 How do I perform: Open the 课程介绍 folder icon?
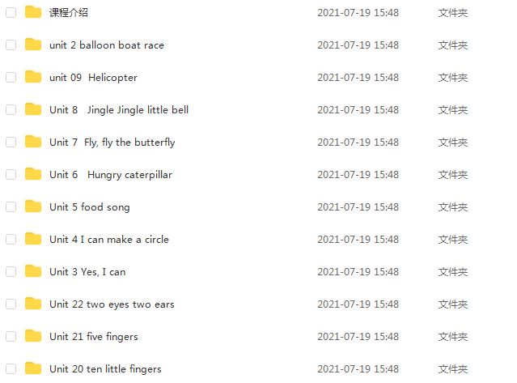tap(33, 12)
